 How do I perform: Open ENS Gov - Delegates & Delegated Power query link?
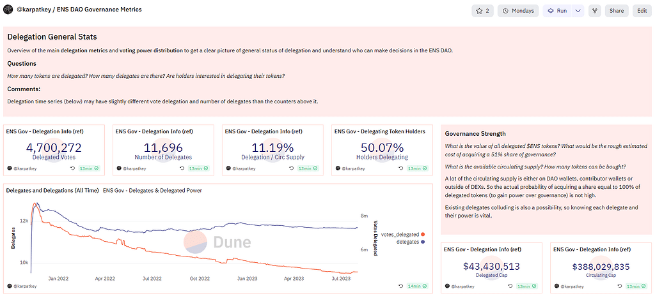tap(152, 191)
